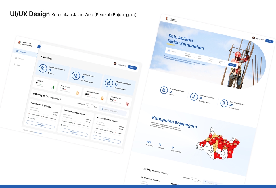
Task: Click document icon beside landing page value 12
Action: tap(164, 90)
